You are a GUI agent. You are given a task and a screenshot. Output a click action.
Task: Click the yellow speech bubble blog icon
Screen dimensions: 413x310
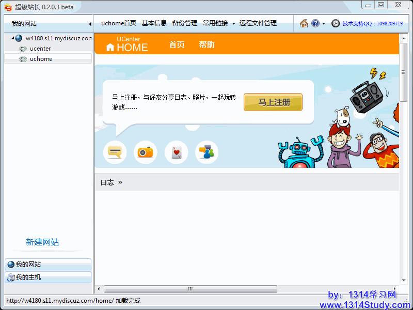(115, 152)
